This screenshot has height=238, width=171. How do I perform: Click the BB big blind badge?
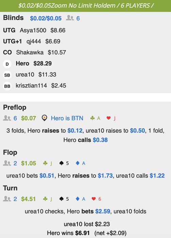point(7,86)
